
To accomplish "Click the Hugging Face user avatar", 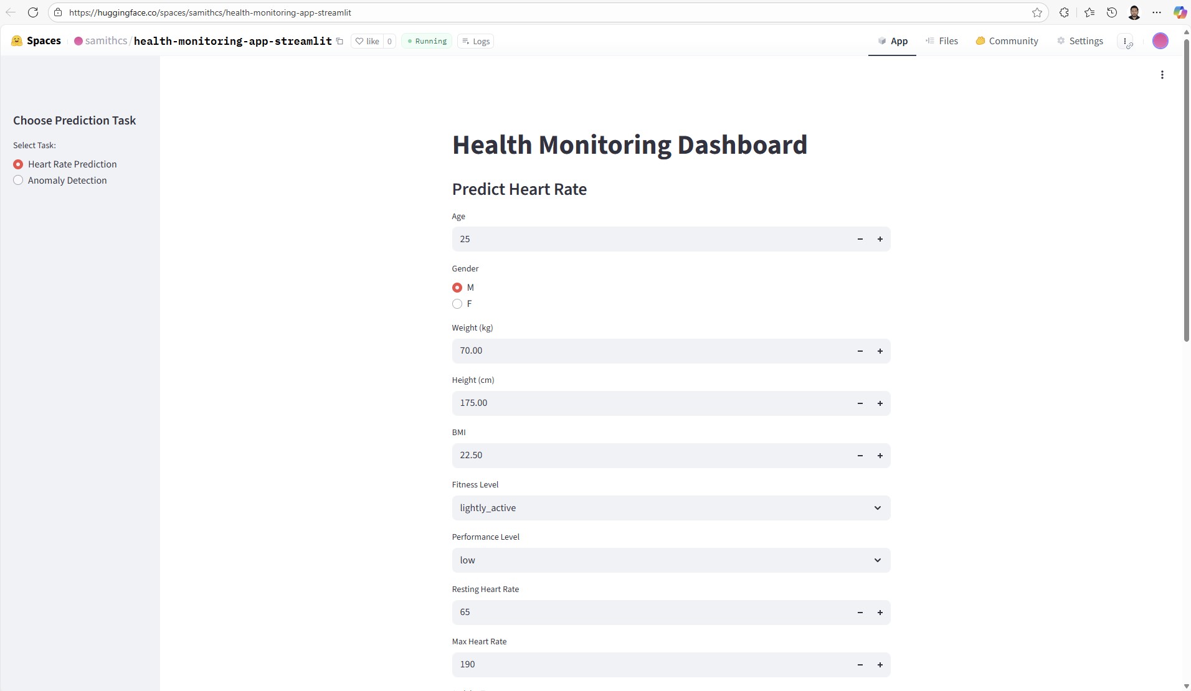I will tap(1160, 41).
